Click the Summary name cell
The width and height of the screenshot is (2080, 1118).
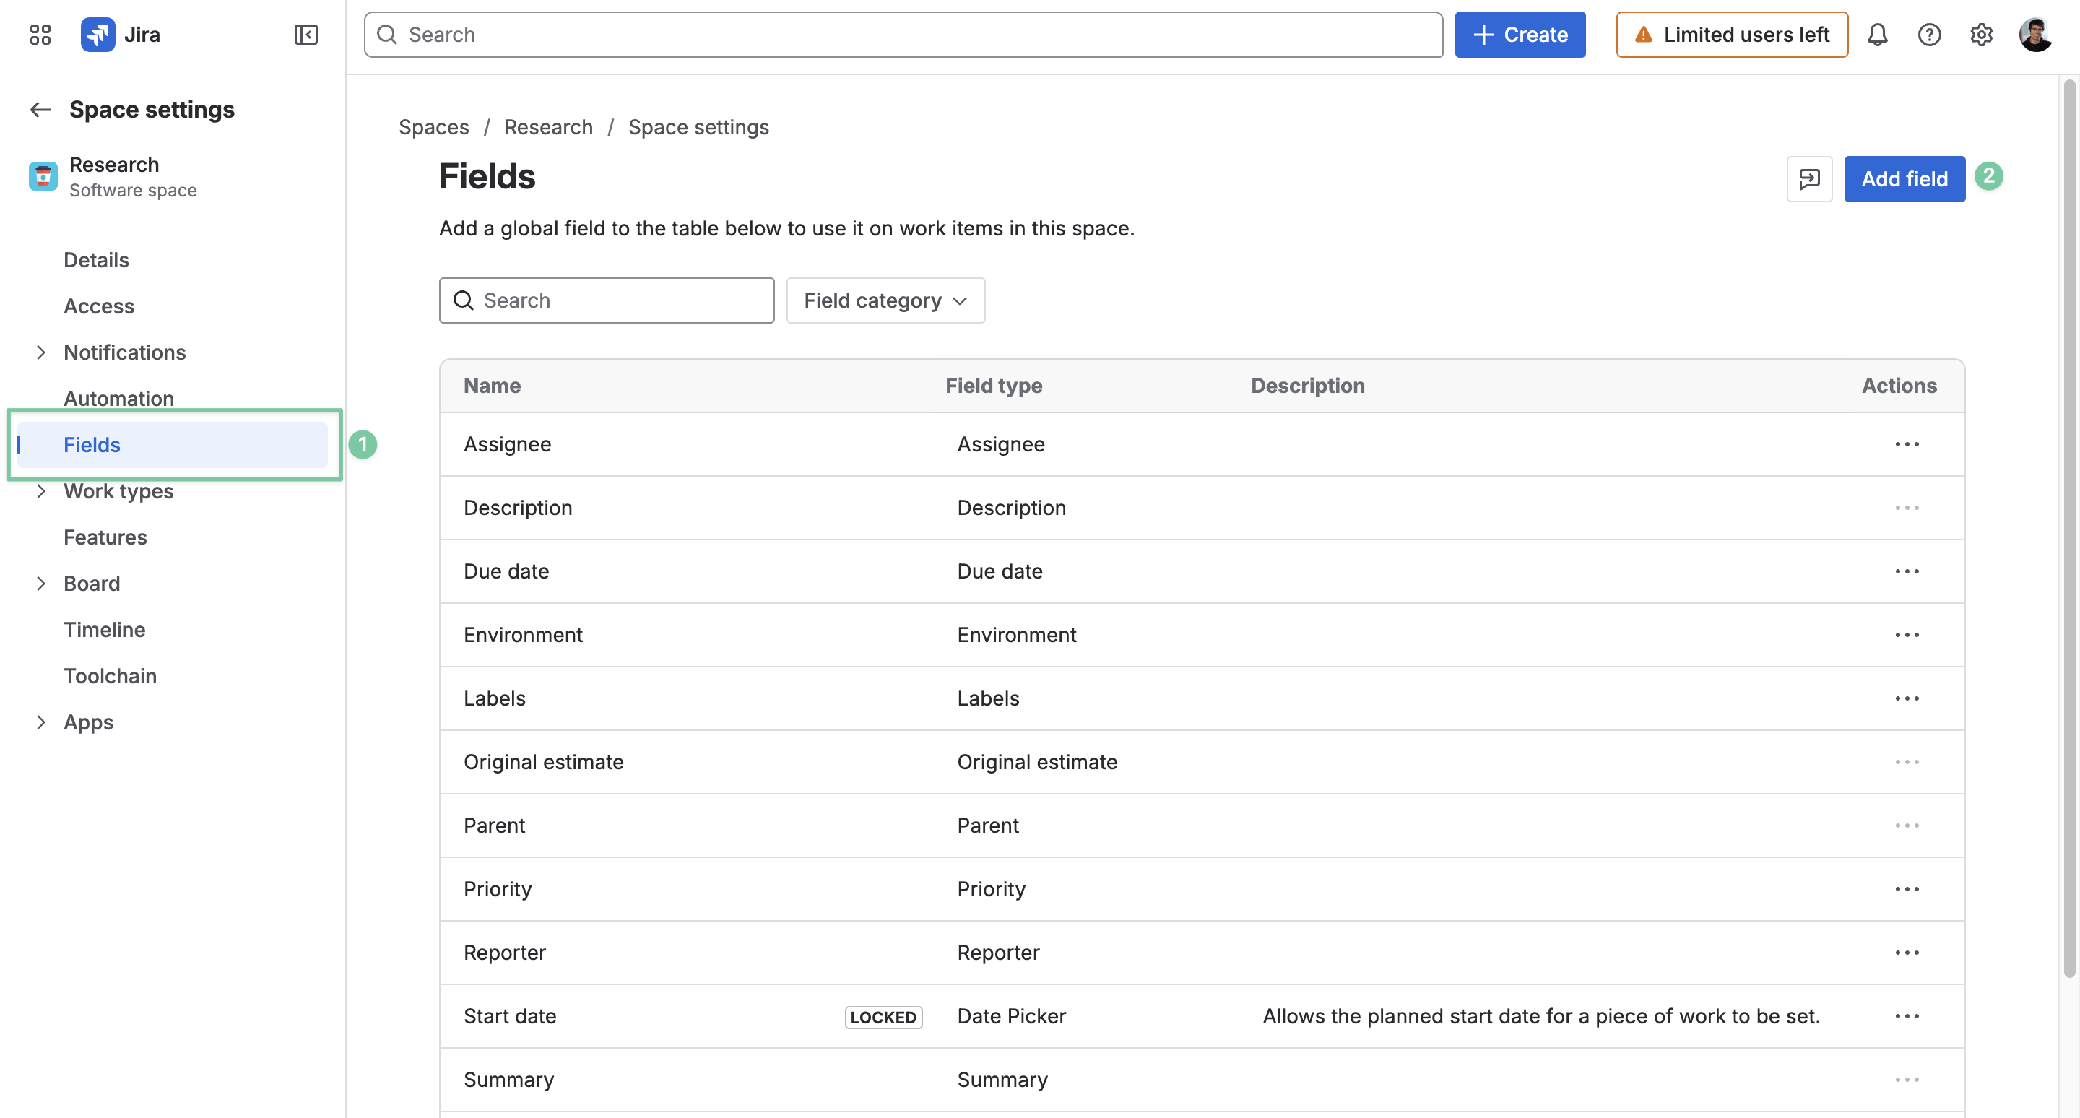pyautogui.click(x=508, y=1079)
